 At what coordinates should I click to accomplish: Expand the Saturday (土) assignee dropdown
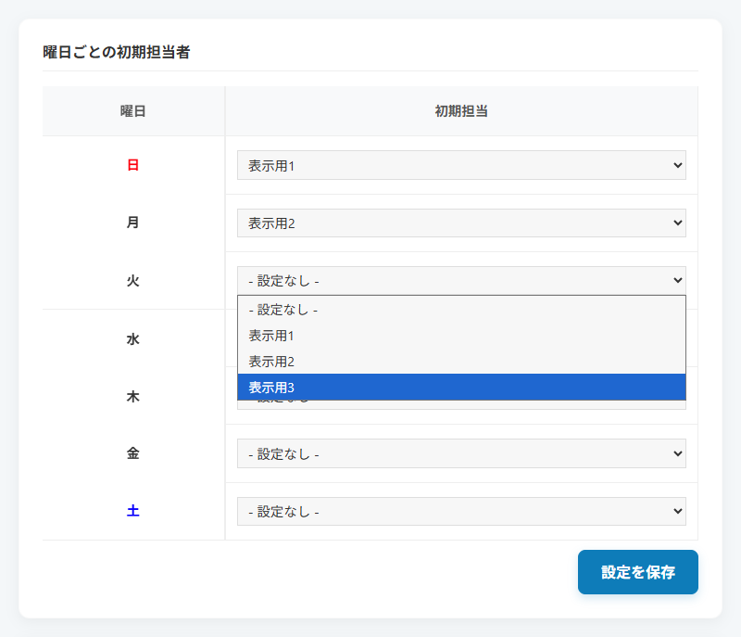click(461, 511)
